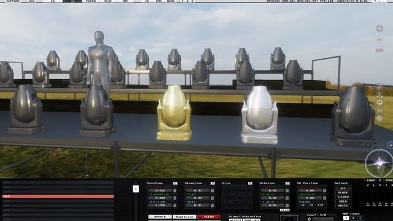Toggle the square beside X position value
This screenshot has height=221, width=393.
[x=174, y=191]
